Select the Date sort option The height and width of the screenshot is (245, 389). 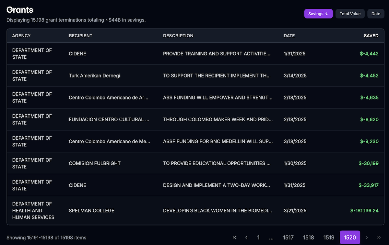[376, 14]
